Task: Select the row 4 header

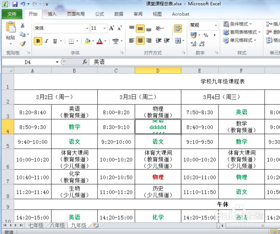Action: click(8, 127)
